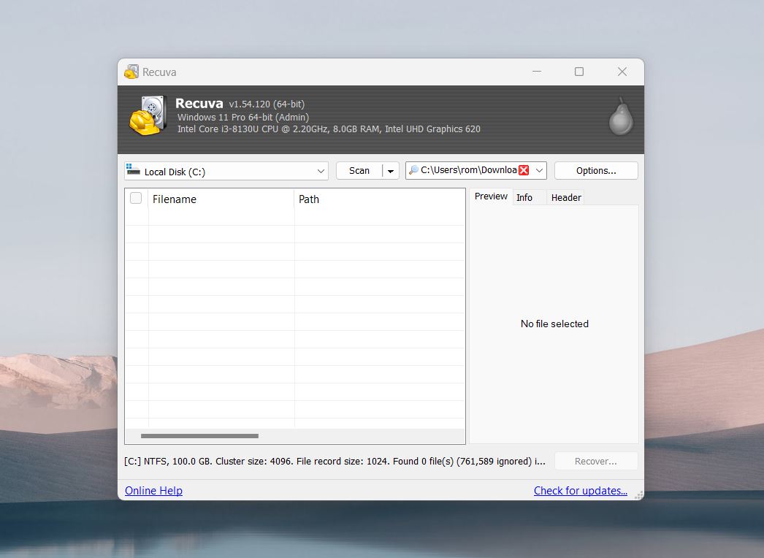
Task: Open the Online Help link
Action: (153, 491)
